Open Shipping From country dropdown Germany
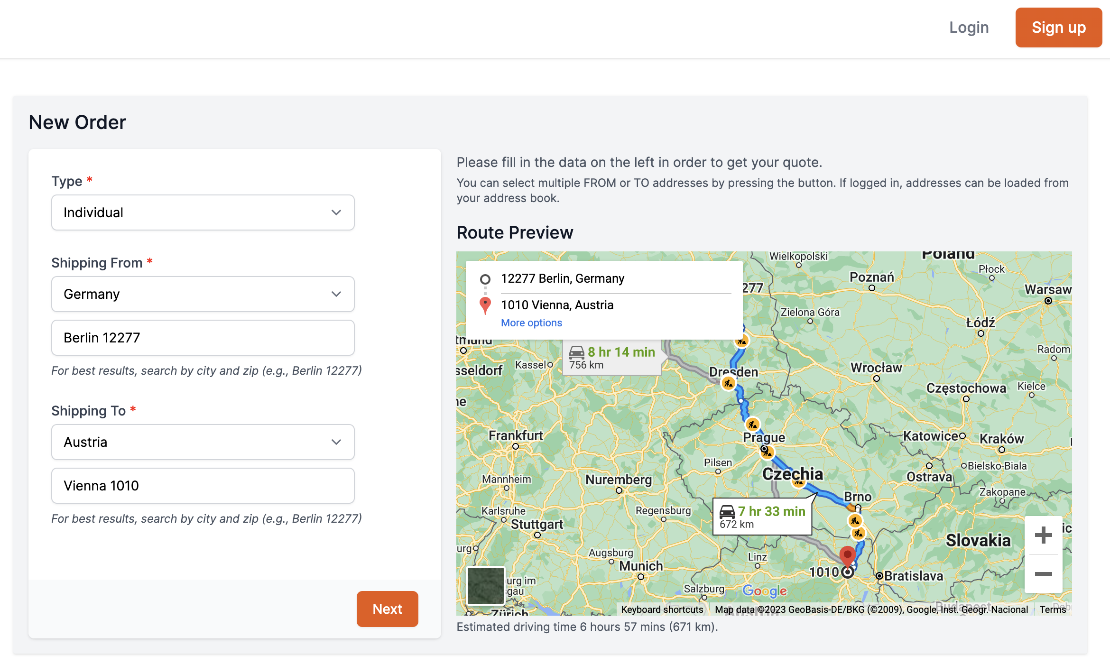 pos(203,294)
